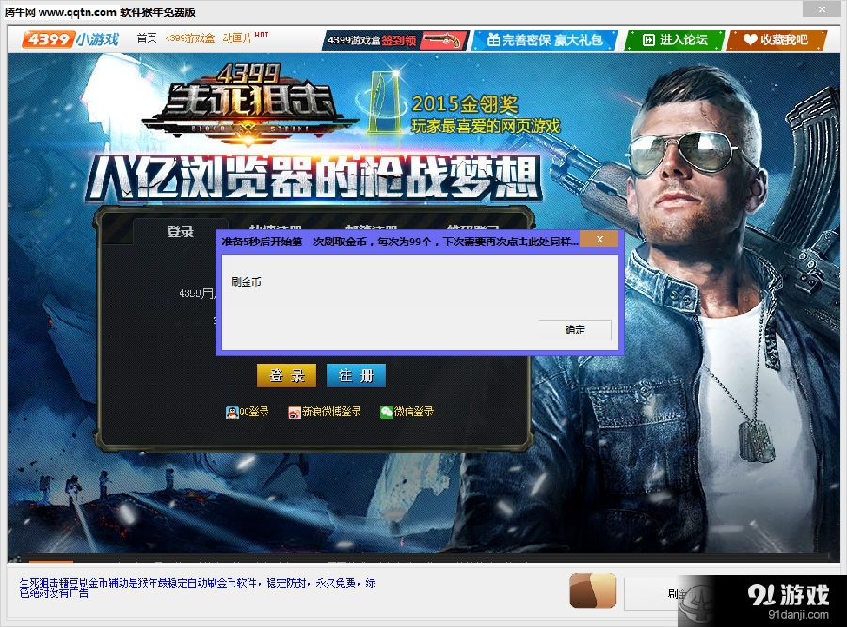Click the 刷金币 button at bottom right
This screenshot has height=627, width=847.
[x=677, y=594]
